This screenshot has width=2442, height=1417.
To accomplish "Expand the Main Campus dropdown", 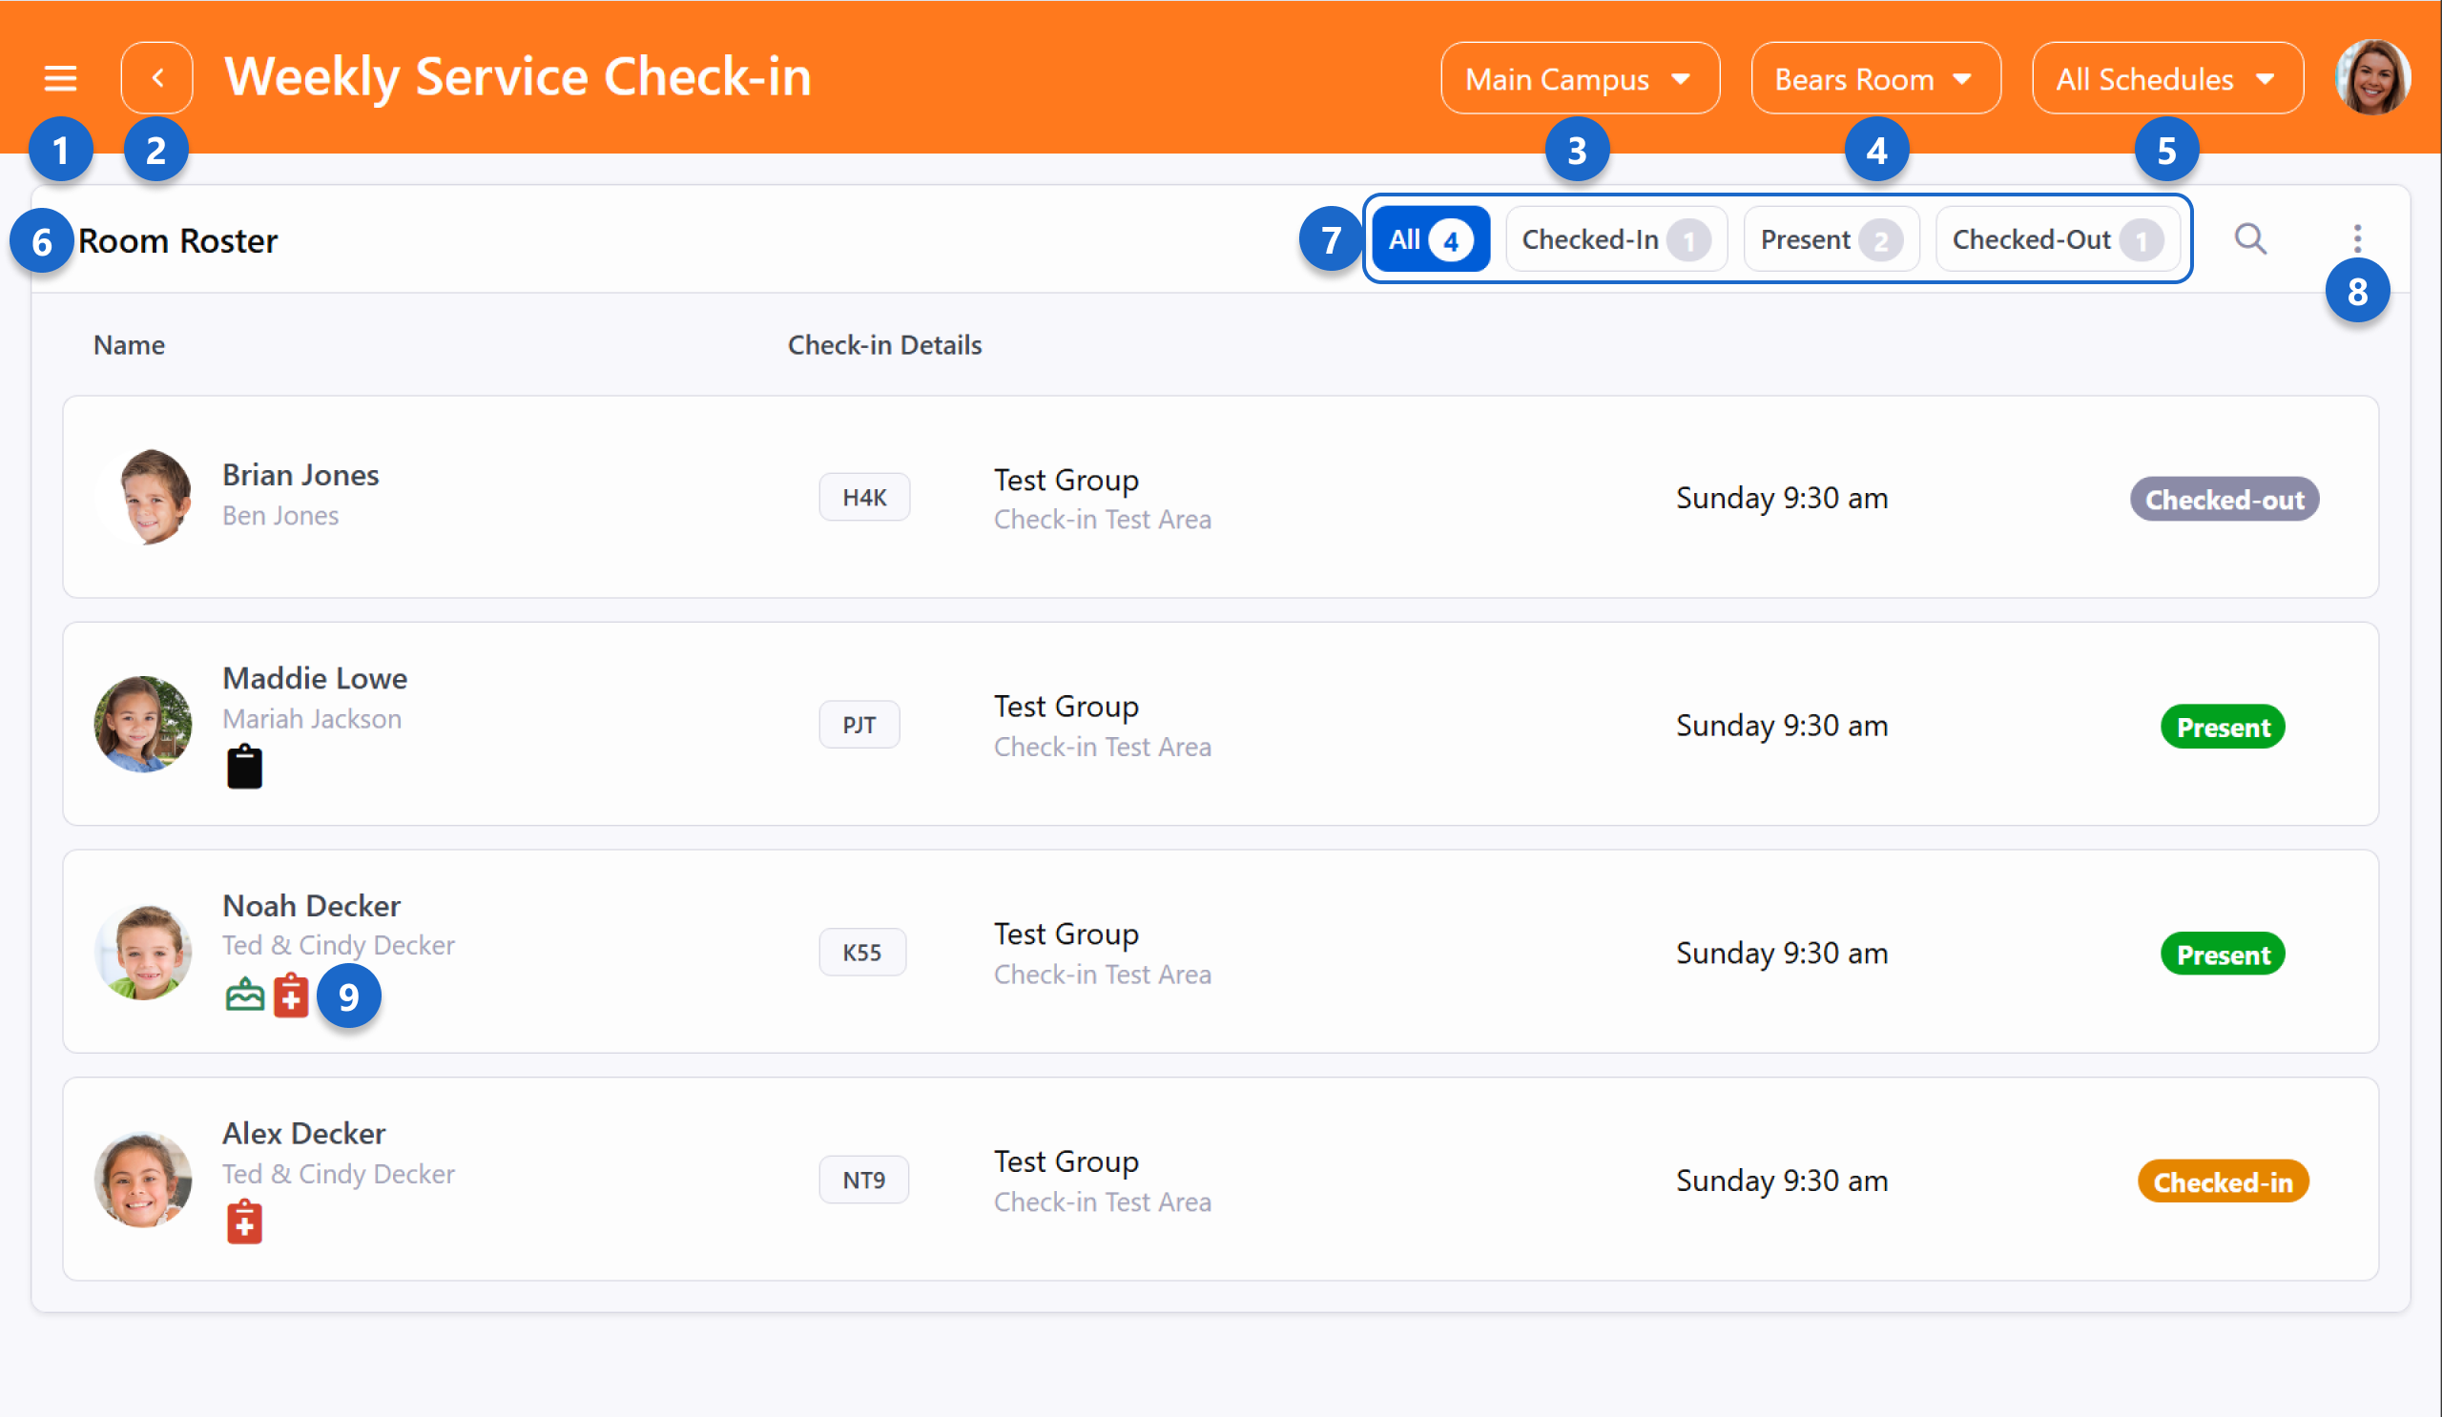I will [1580, 78].
